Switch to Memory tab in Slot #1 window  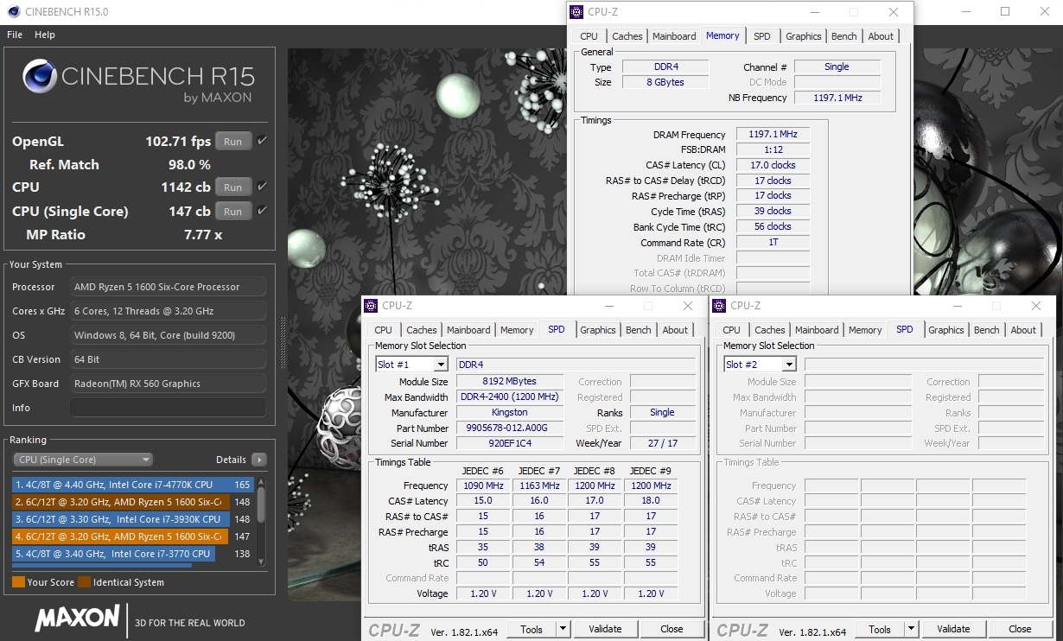tap(517, 330)
